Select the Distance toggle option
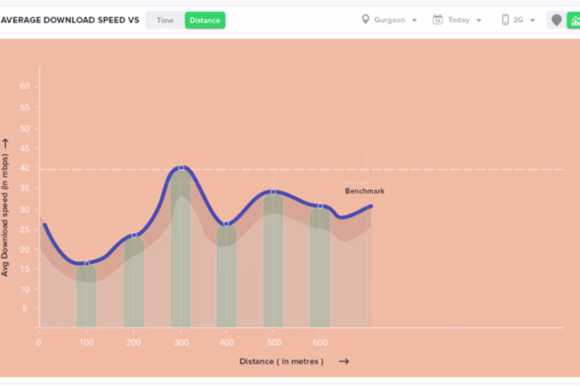This screenshot has height=386, width=580. pos(205,21)
